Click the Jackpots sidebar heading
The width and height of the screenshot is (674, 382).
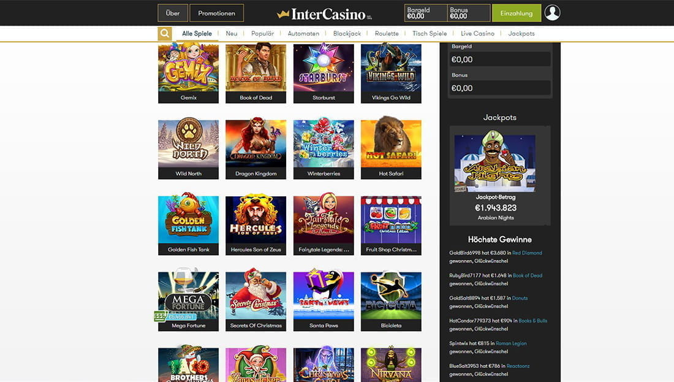point(499,118)
